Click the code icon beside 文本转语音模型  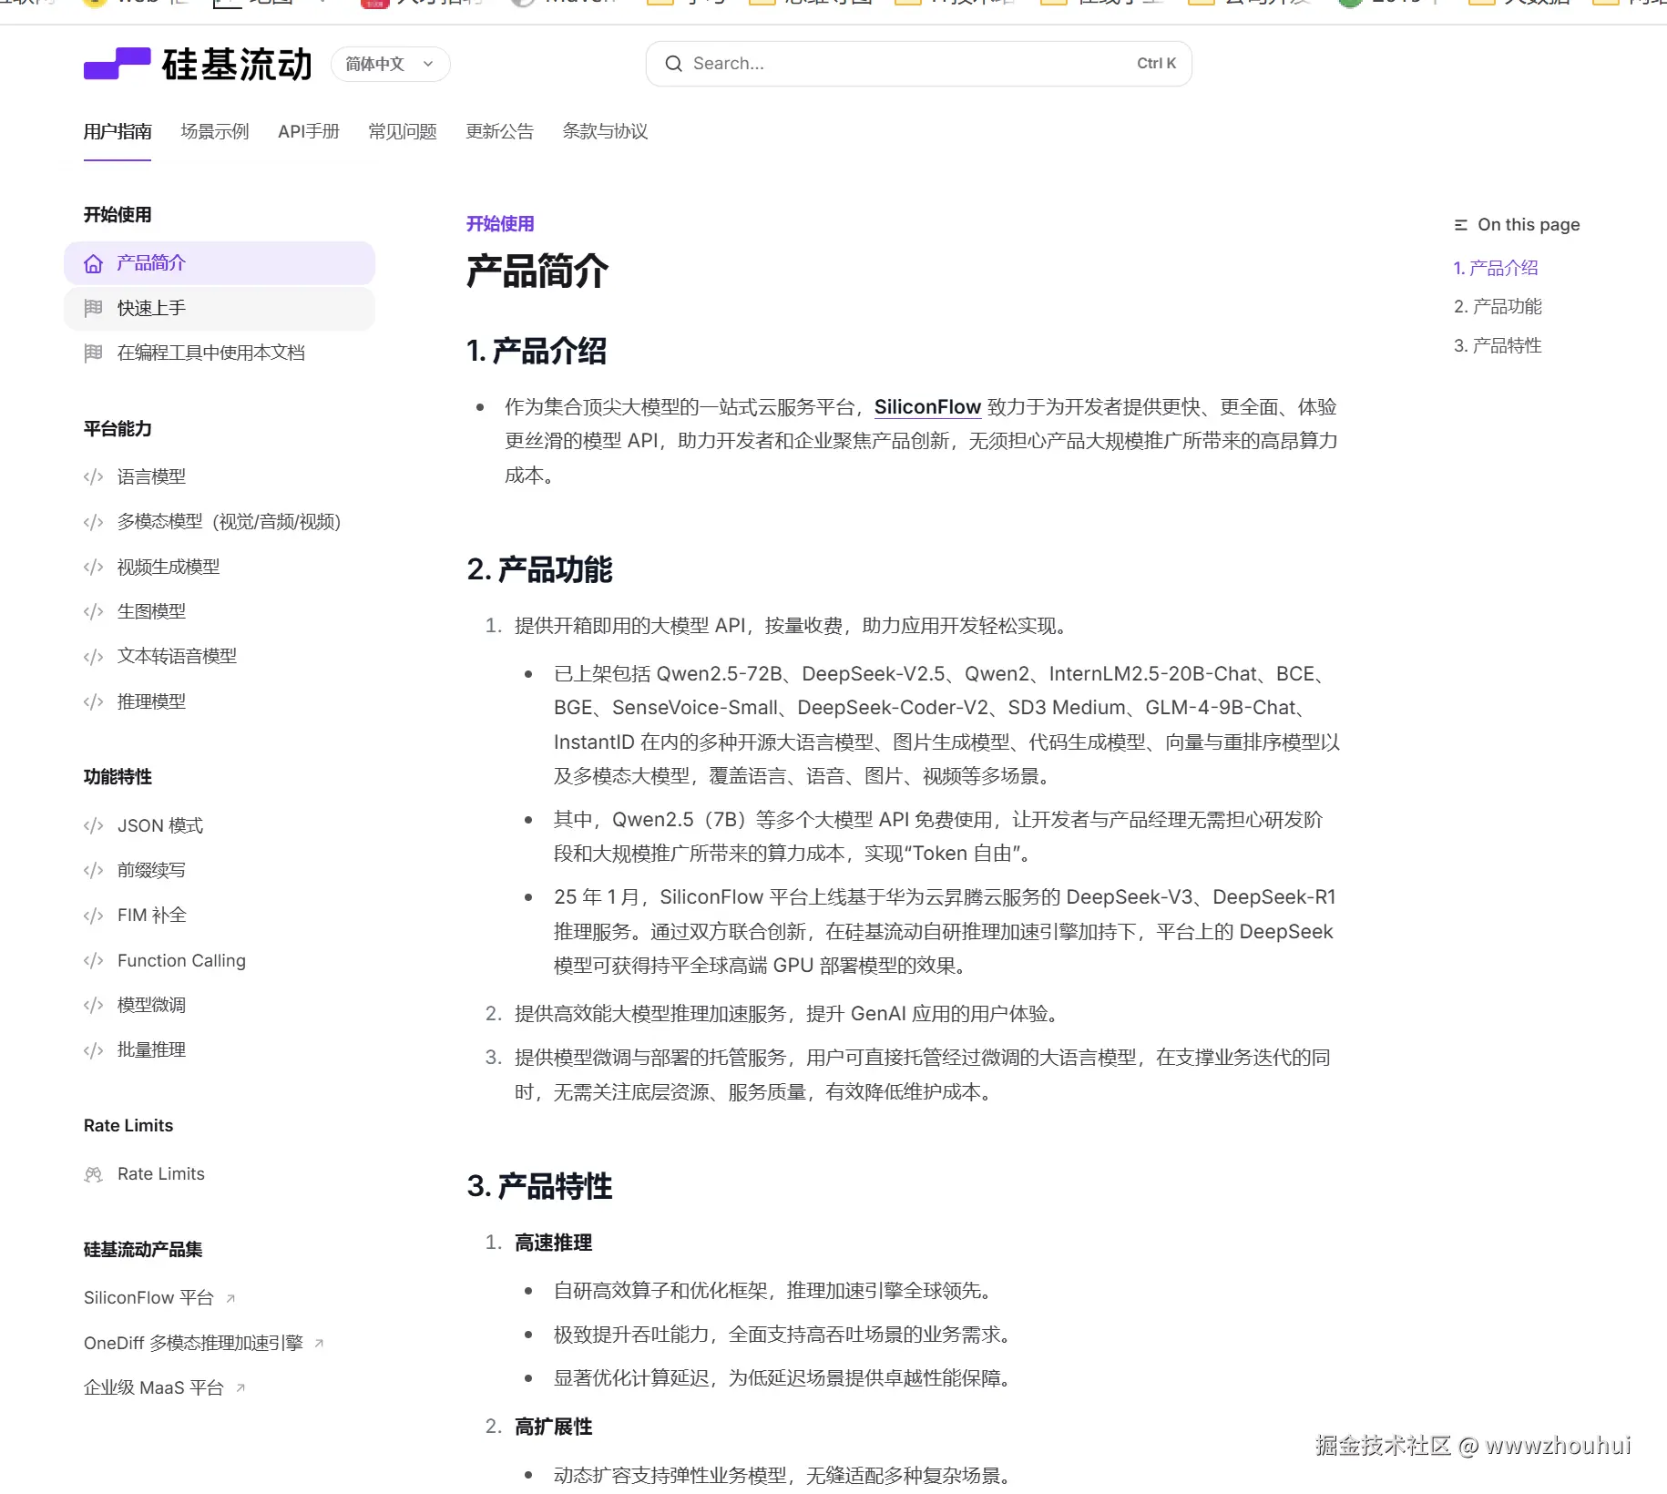tap(93, 657)
